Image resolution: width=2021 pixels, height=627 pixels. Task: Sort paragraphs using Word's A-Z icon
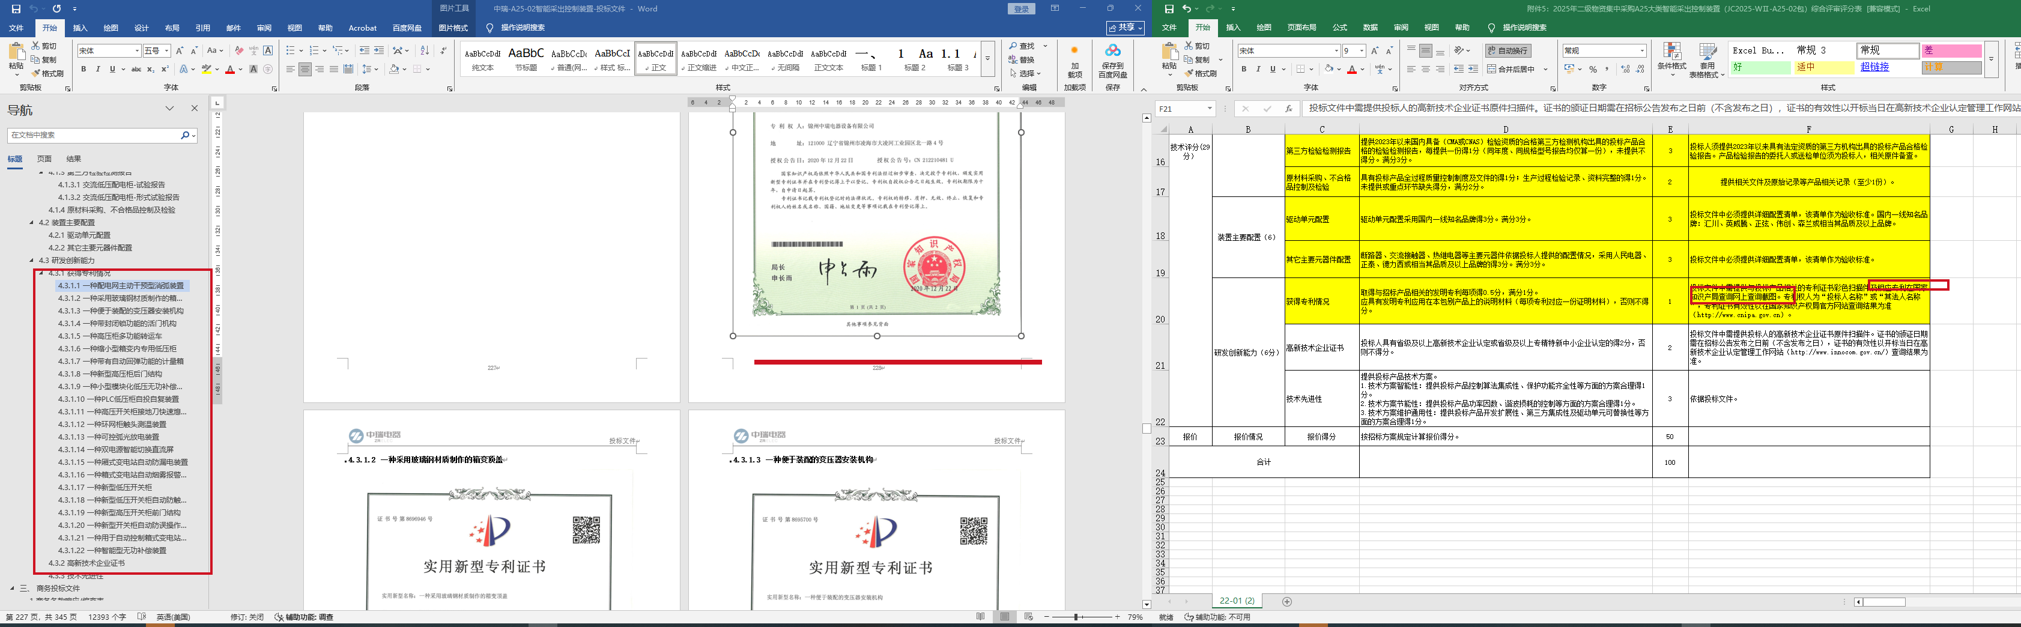[x=425, y=50]
